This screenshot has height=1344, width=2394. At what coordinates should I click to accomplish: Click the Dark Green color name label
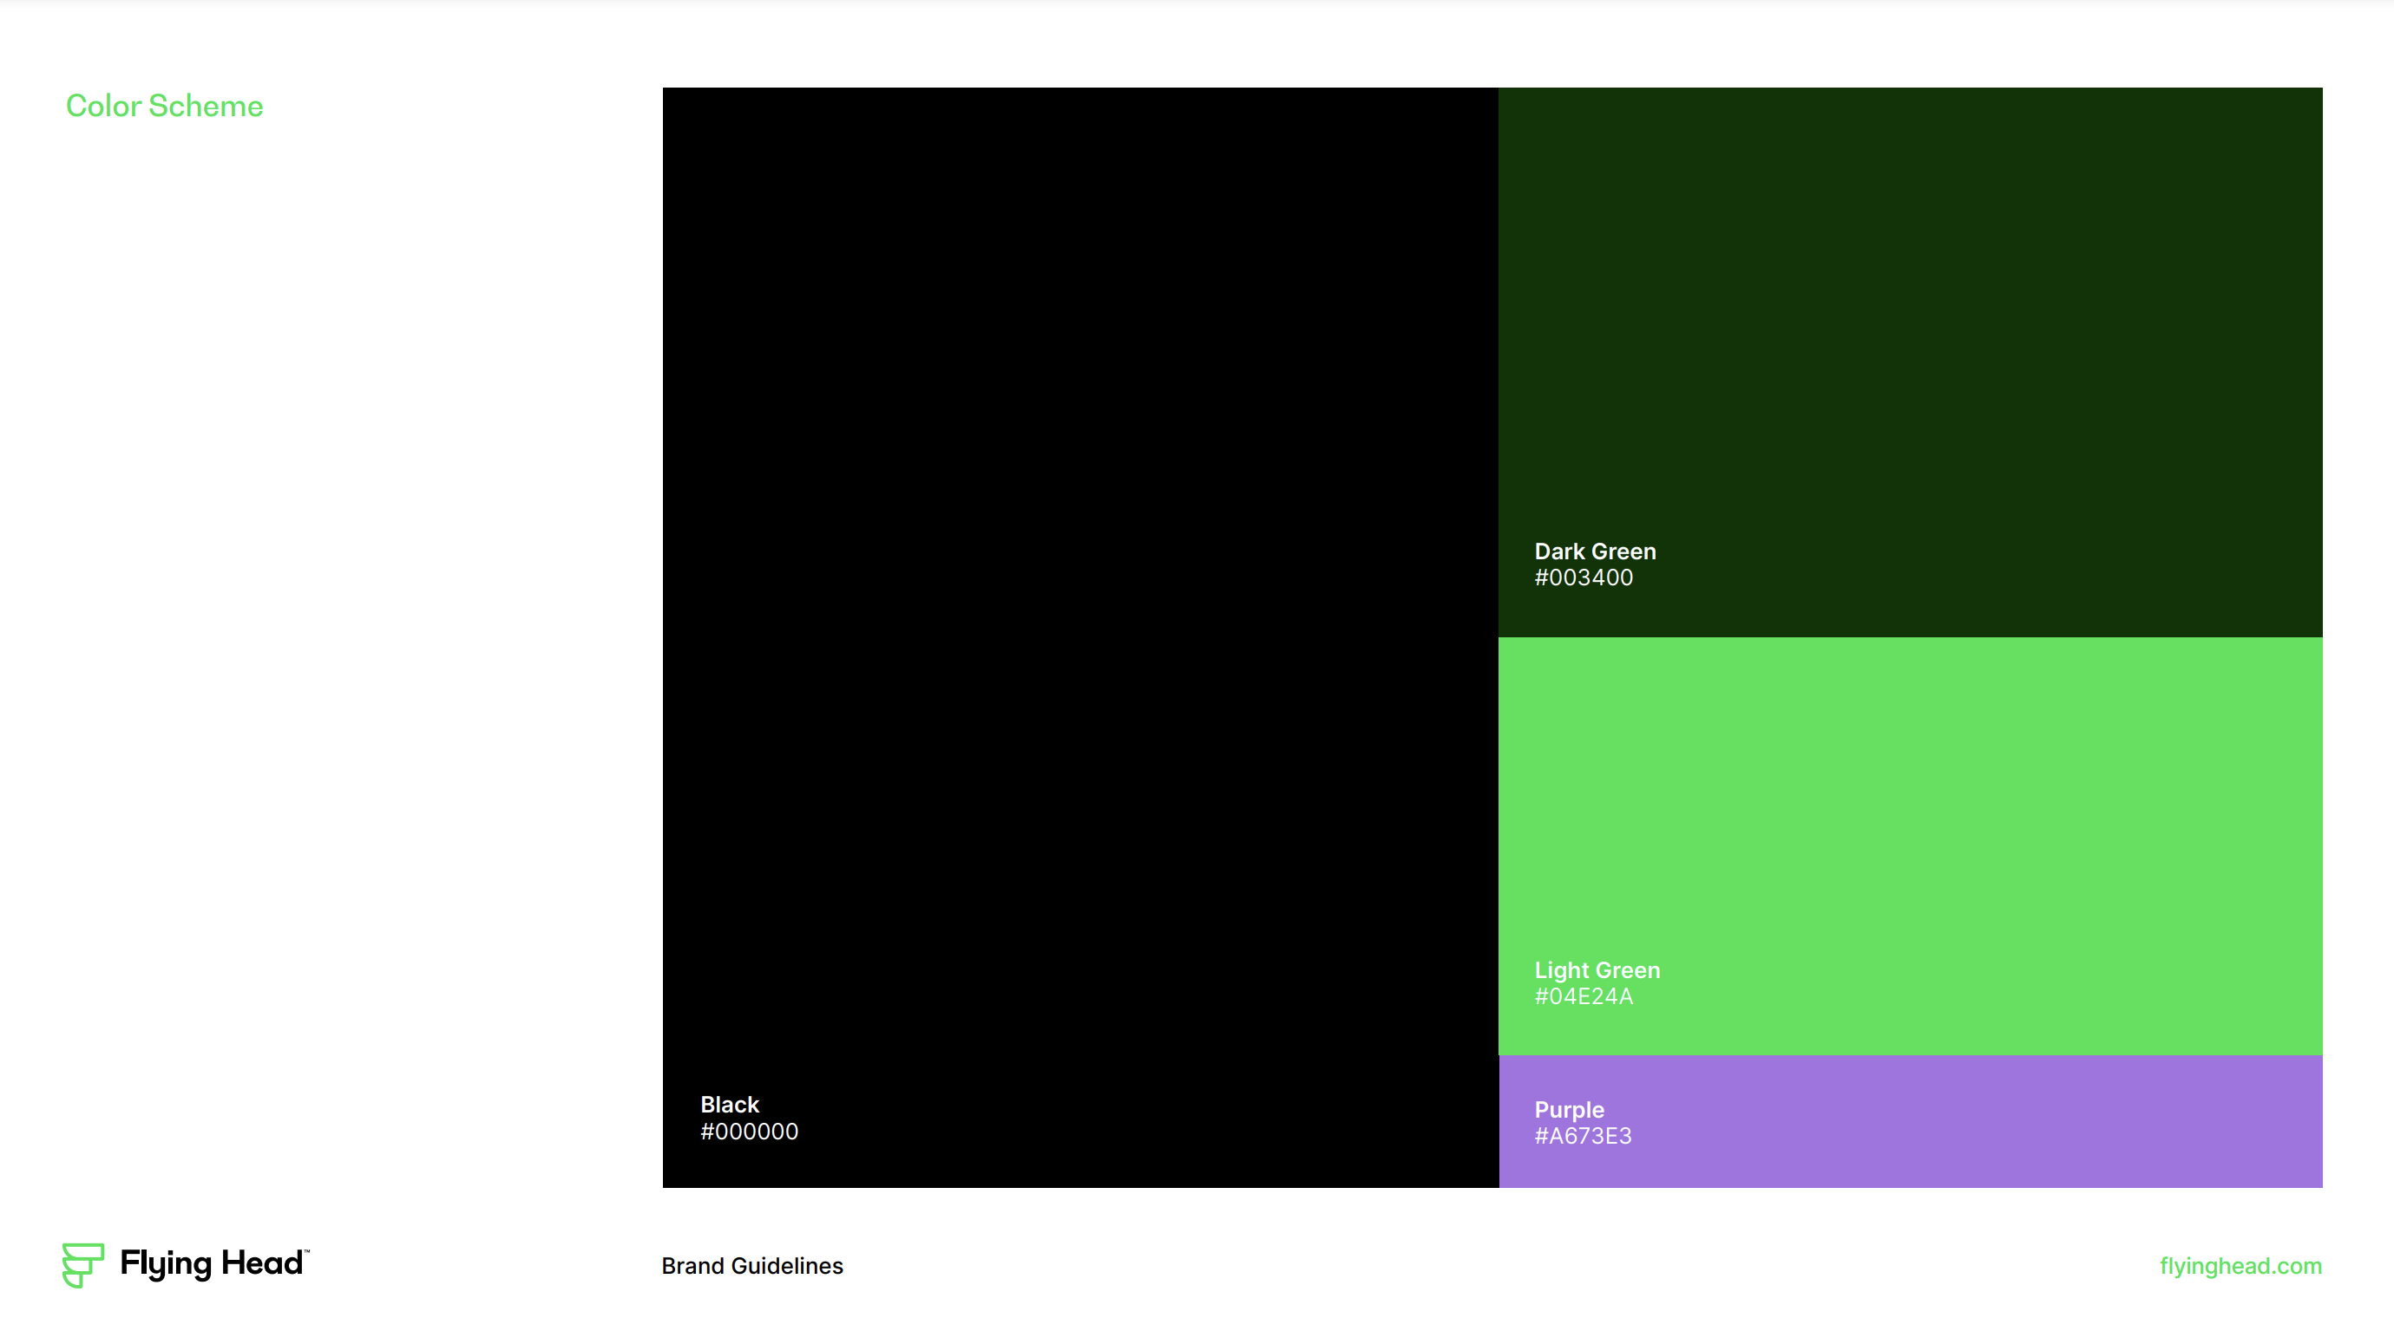tap(1595, 551)
